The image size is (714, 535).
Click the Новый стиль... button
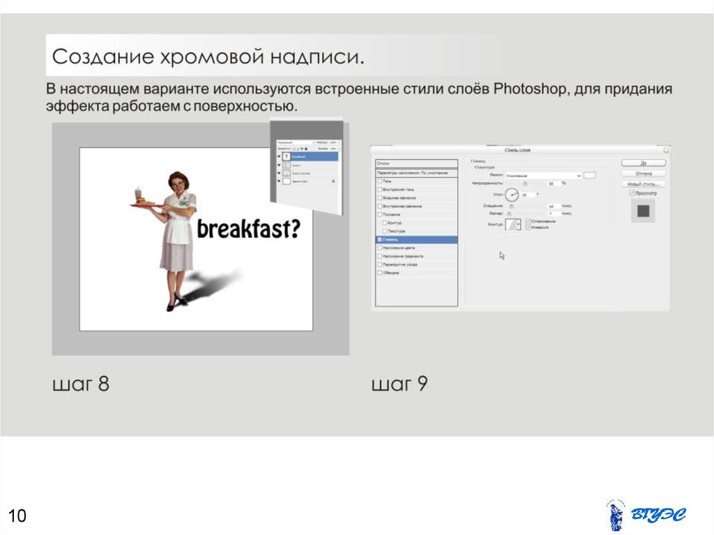point(644,184)
